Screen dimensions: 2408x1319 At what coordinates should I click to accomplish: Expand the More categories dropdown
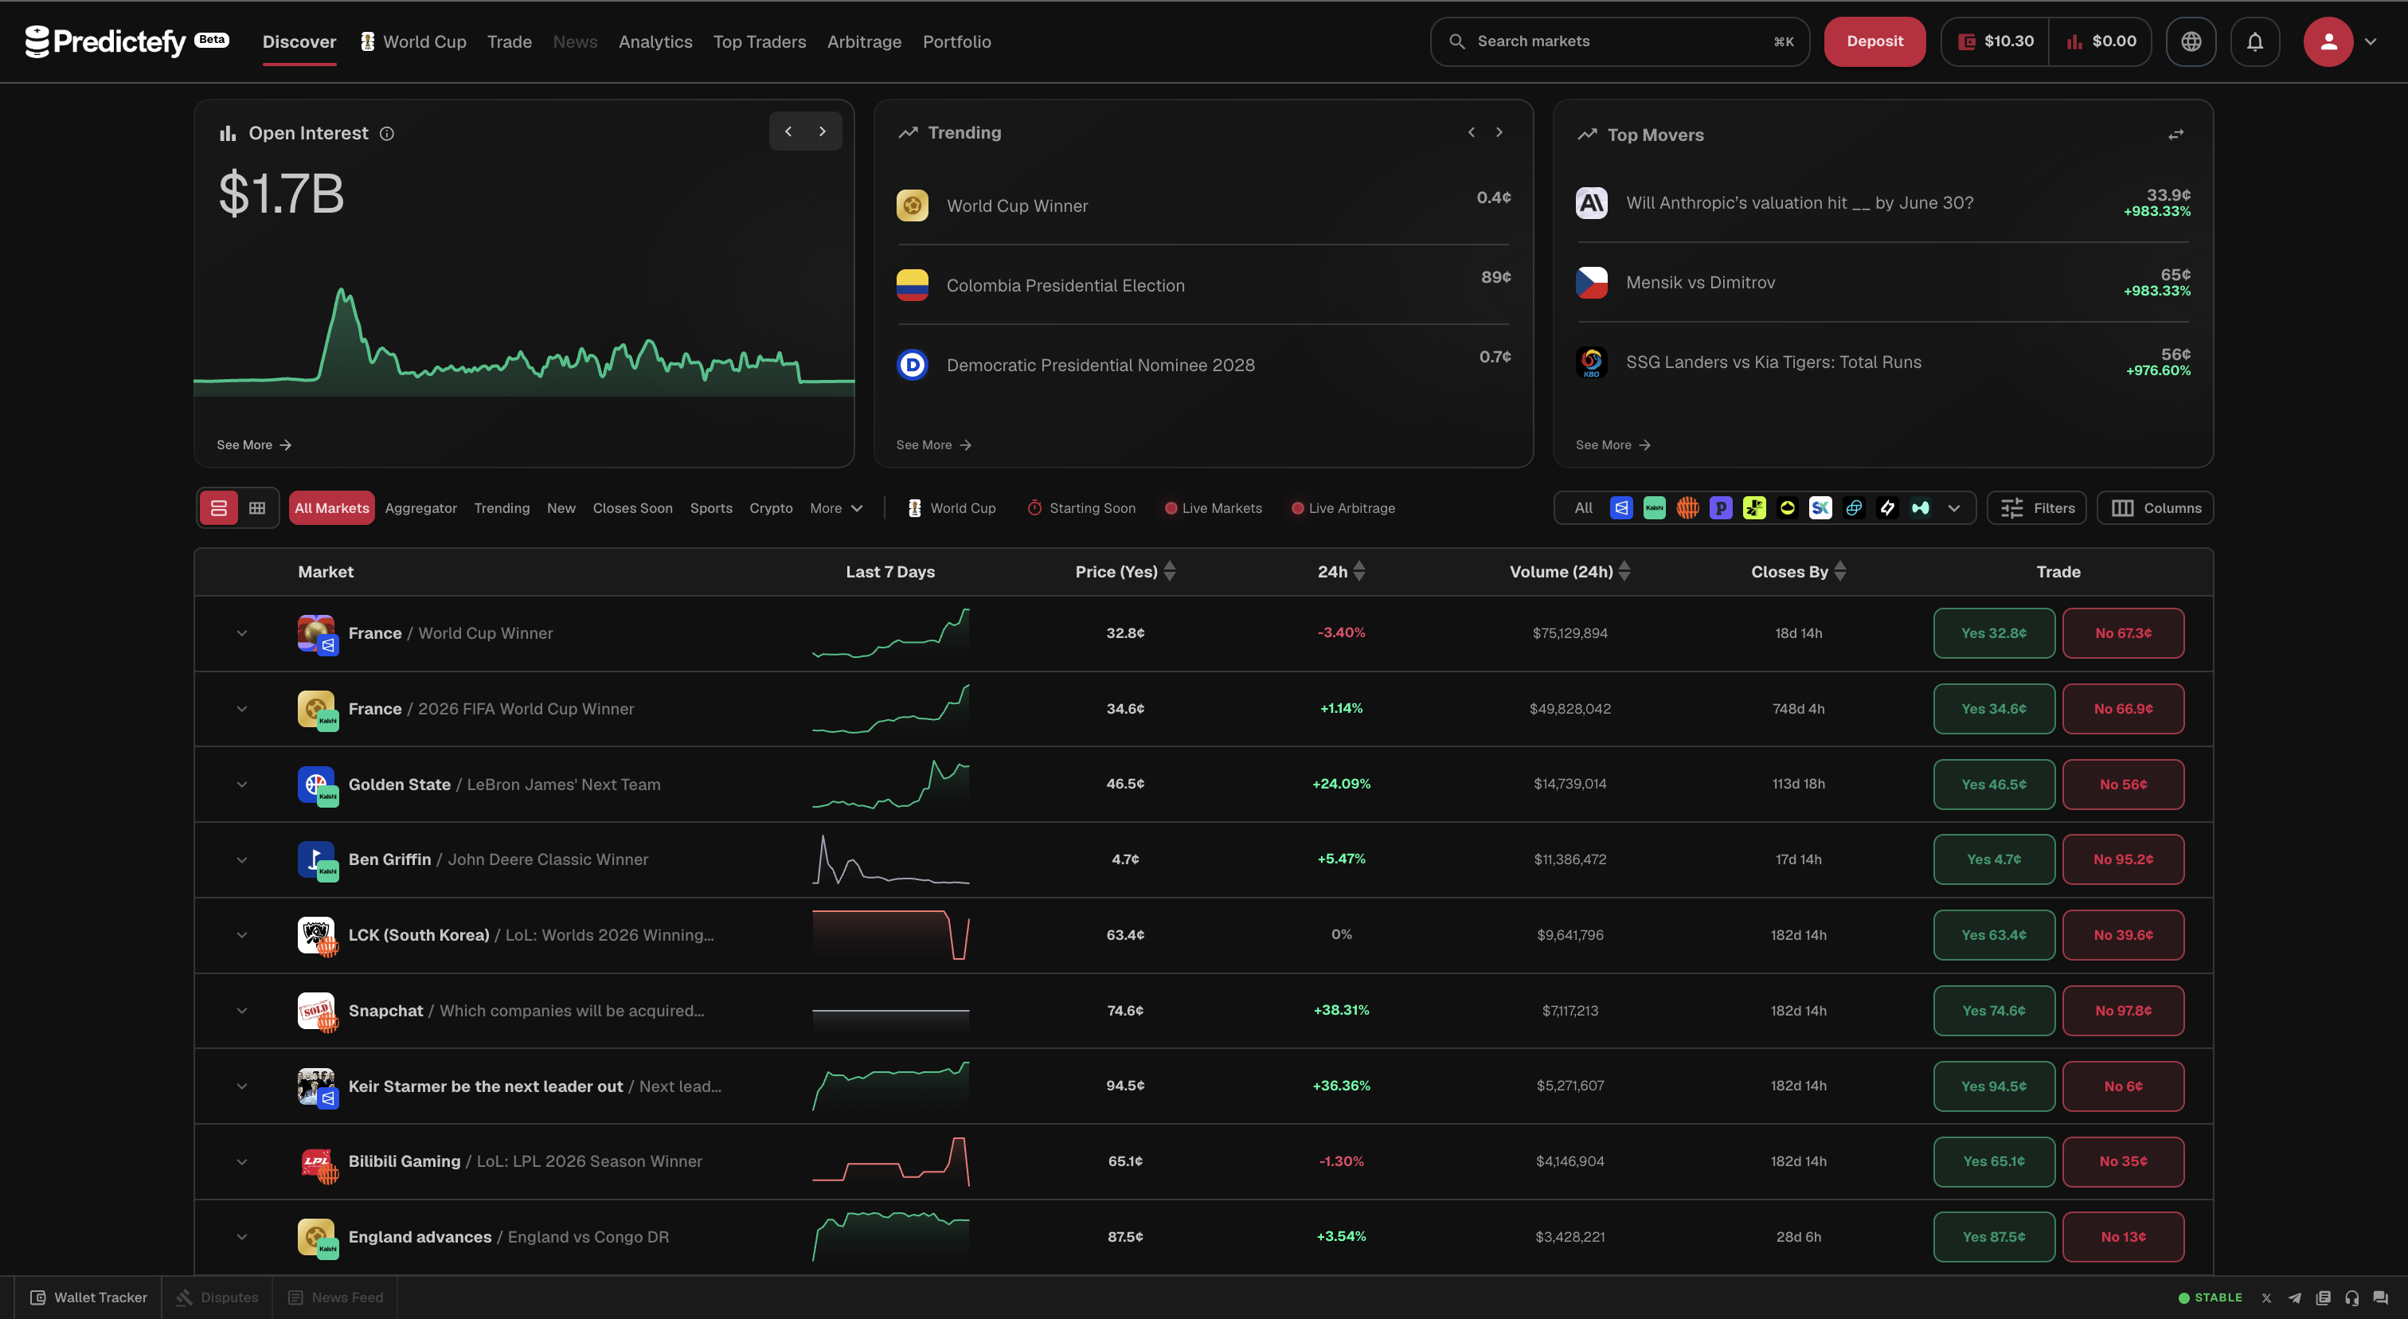(835, 507)
